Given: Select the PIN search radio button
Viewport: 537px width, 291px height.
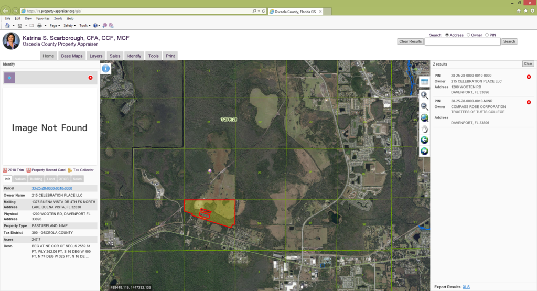Looking at the screenshot, I should tap(487, 35).
